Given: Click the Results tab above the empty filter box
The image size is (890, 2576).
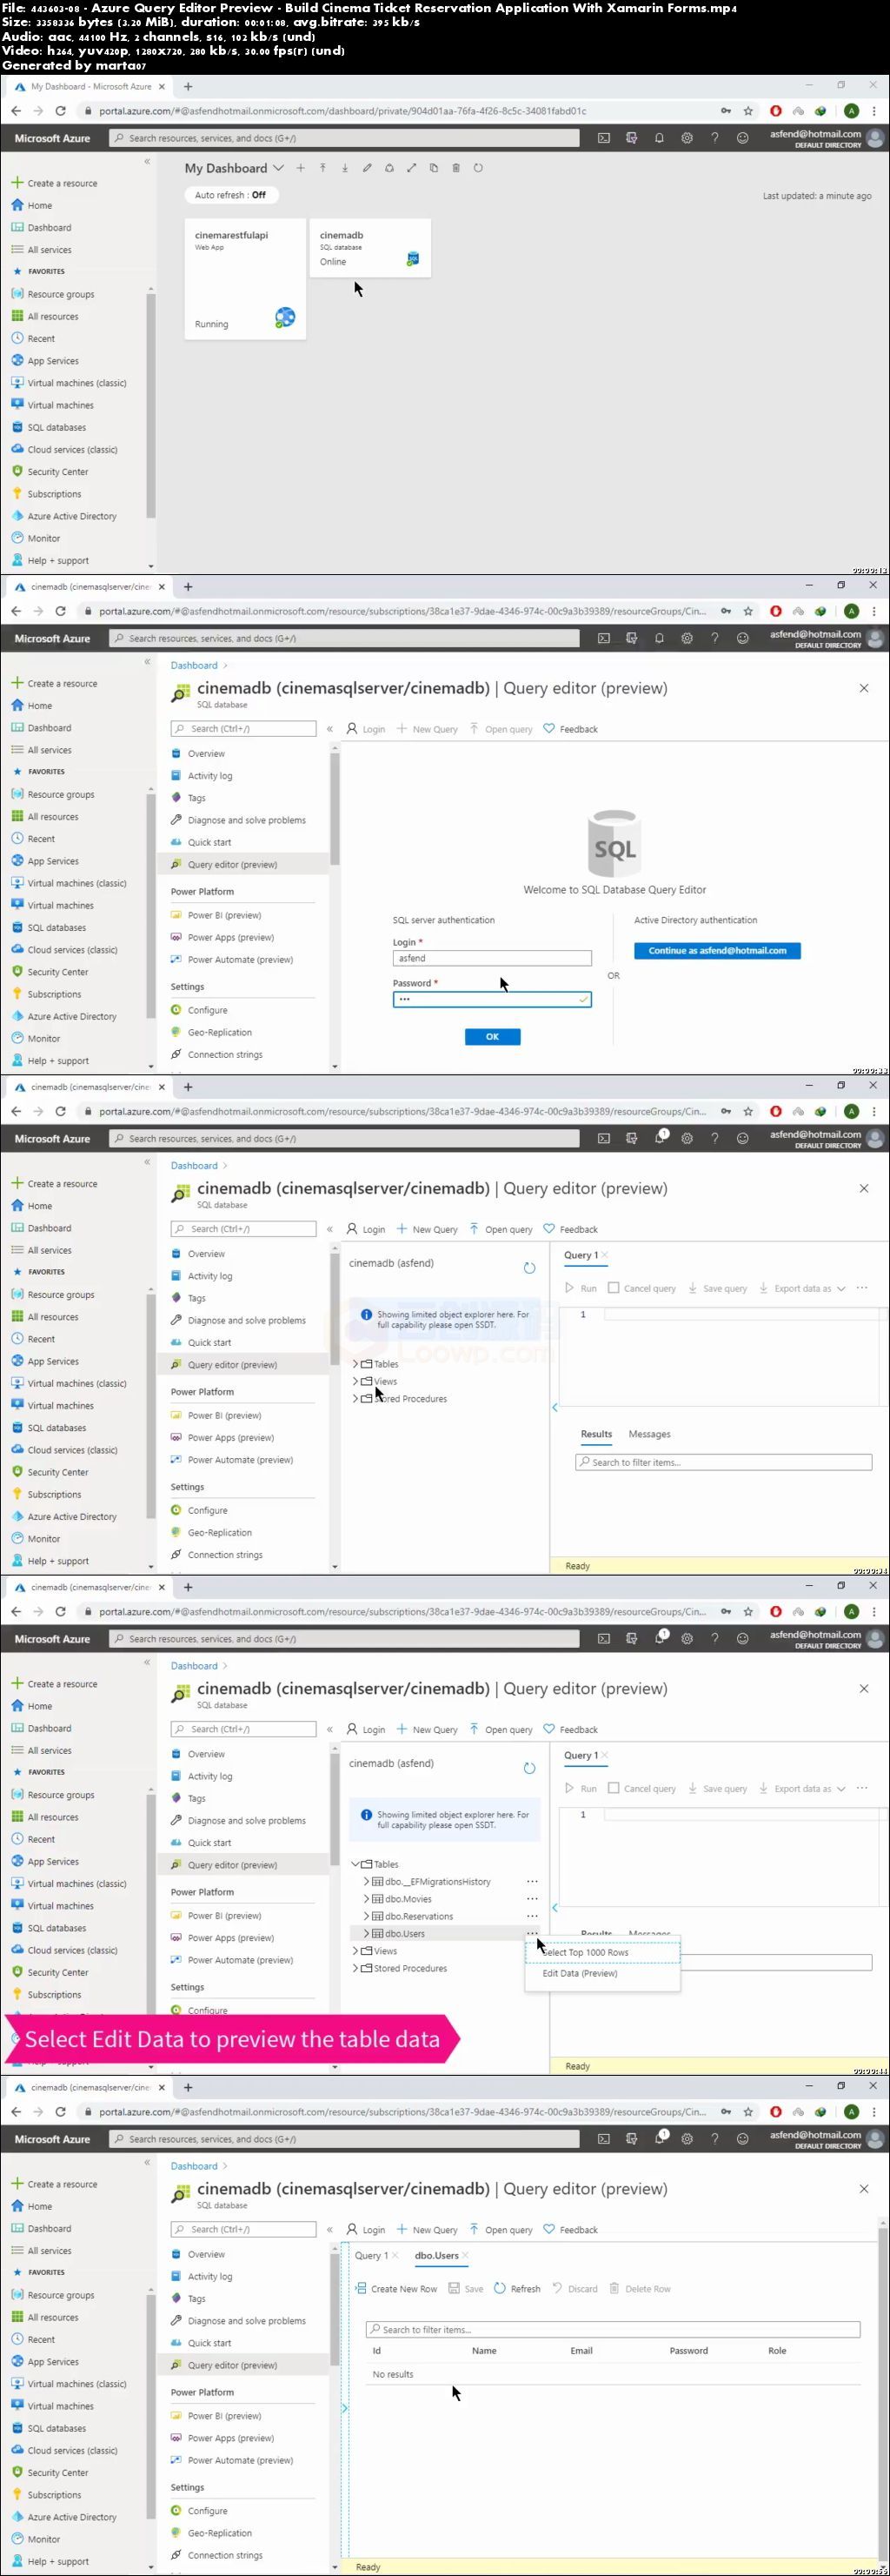Looking at the screenshot, I should (x=596, y=1434).
